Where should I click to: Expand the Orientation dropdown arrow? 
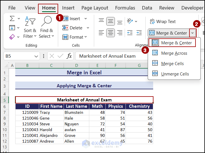(136, 21)
